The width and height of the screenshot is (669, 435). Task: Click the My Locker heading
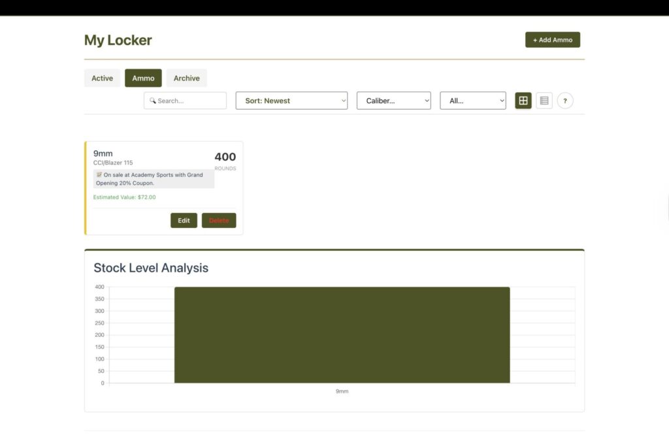point(118,40)
